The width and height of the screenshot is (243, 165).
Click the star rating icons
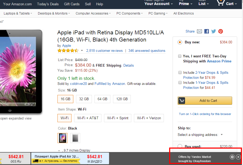pyautogui.click(x=68, y=51)
